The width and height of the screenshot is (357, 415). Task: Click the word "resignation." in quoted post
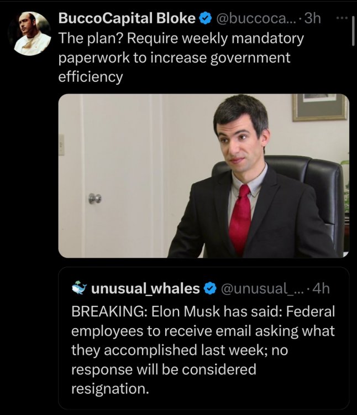(111, 388)
